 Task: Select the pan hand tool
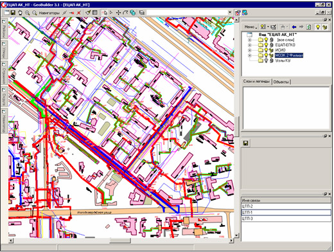(x=20, y=13)
